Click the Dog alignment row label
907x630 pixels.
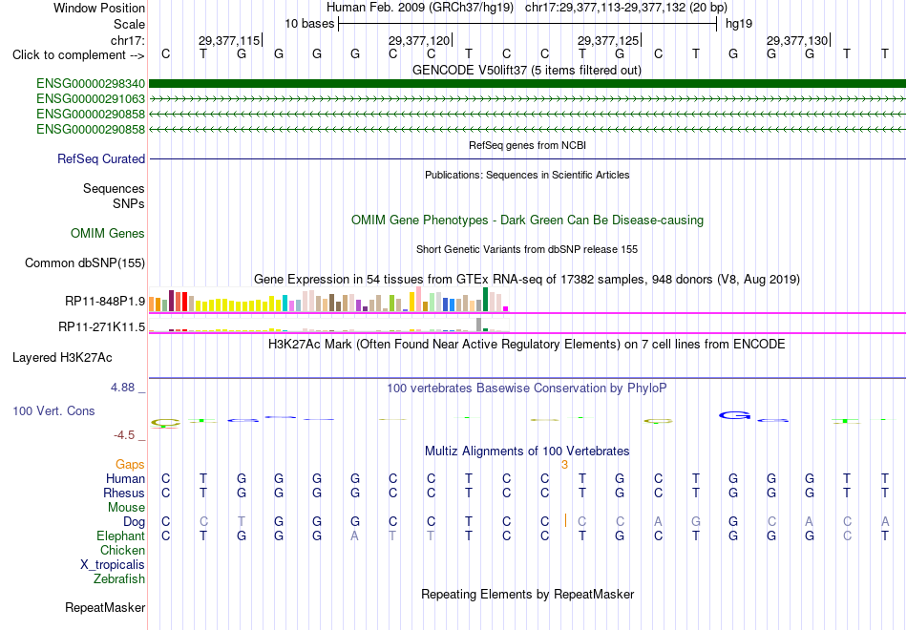134,522
